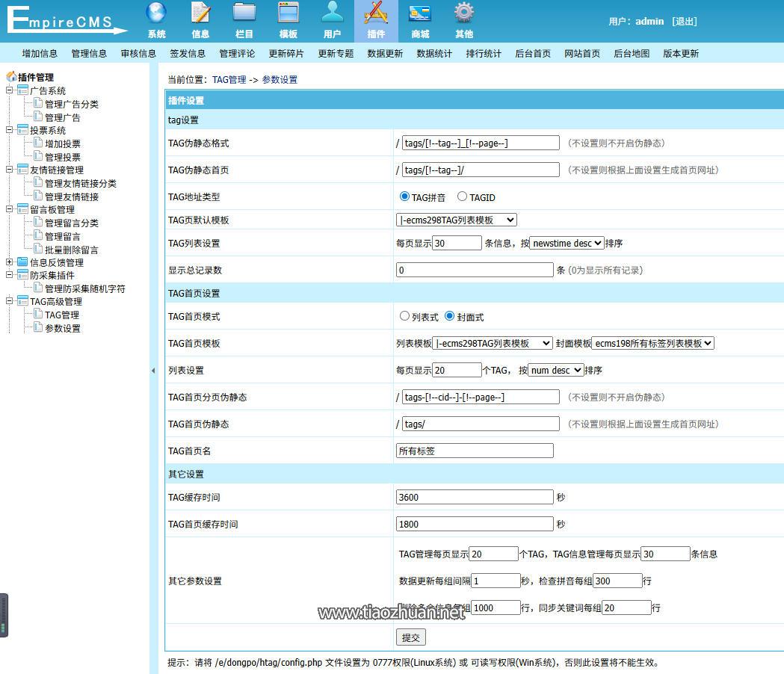Screen dimensions: 784x674
Task: Choose 列表式 homepage mode
Action: 404,316
